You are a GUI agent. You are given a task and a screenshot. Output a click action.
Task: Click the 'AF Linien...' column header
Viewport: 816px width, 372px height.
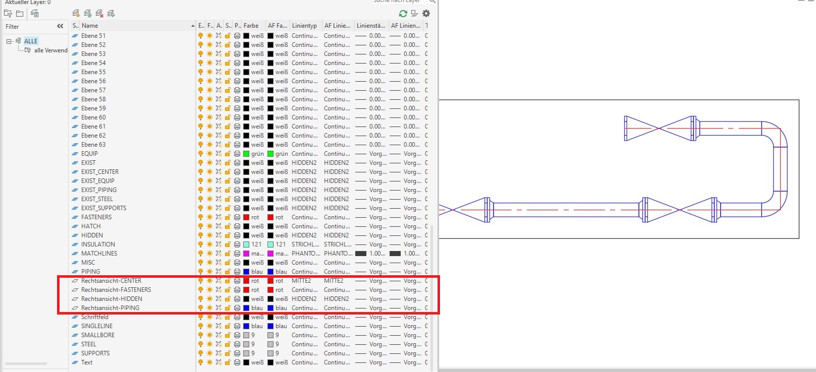point(406,26)
